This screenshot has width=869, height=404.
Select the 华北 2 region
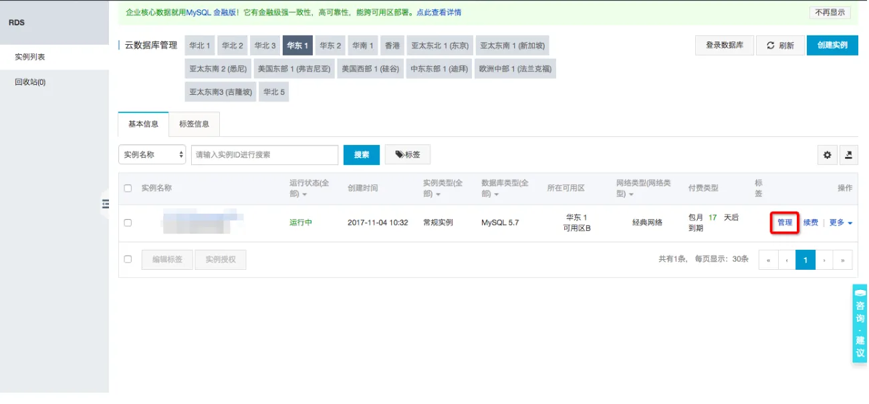point(233,45)
